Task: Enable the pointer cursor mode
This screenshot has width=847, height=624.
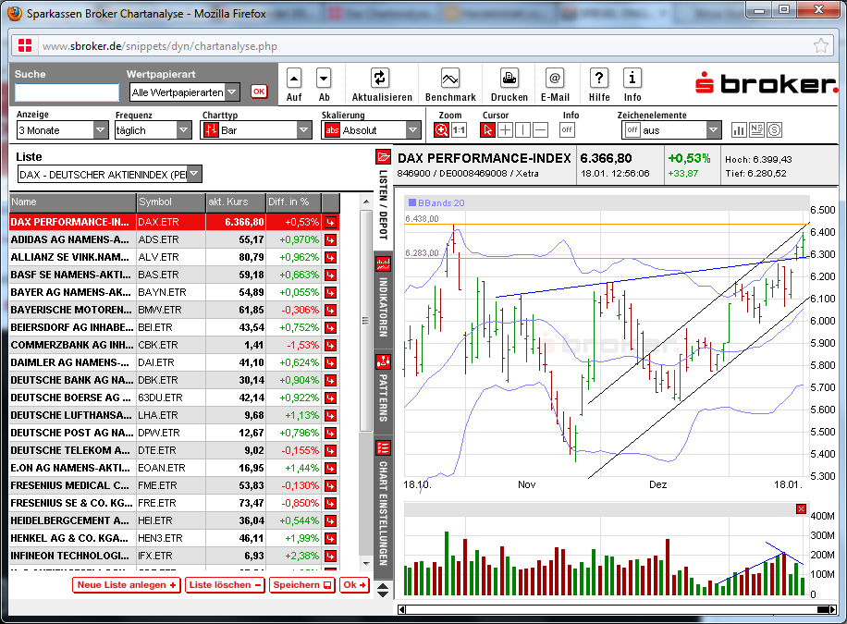Action: coord(486,128)
